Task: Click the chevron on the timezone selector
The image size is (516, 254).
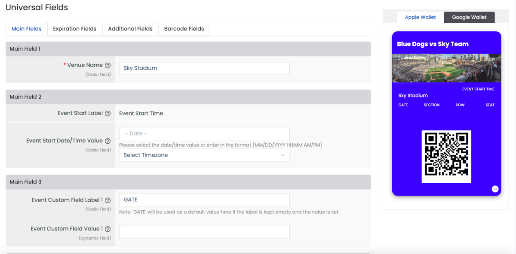Action: 283,155
